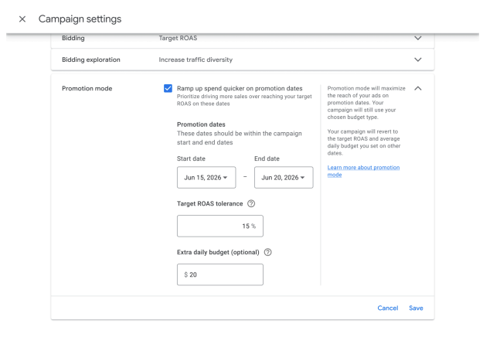Click the Target ROAS tolerance help icon
The width and height of the screenshot is (483, 337).
pos(251,203)
